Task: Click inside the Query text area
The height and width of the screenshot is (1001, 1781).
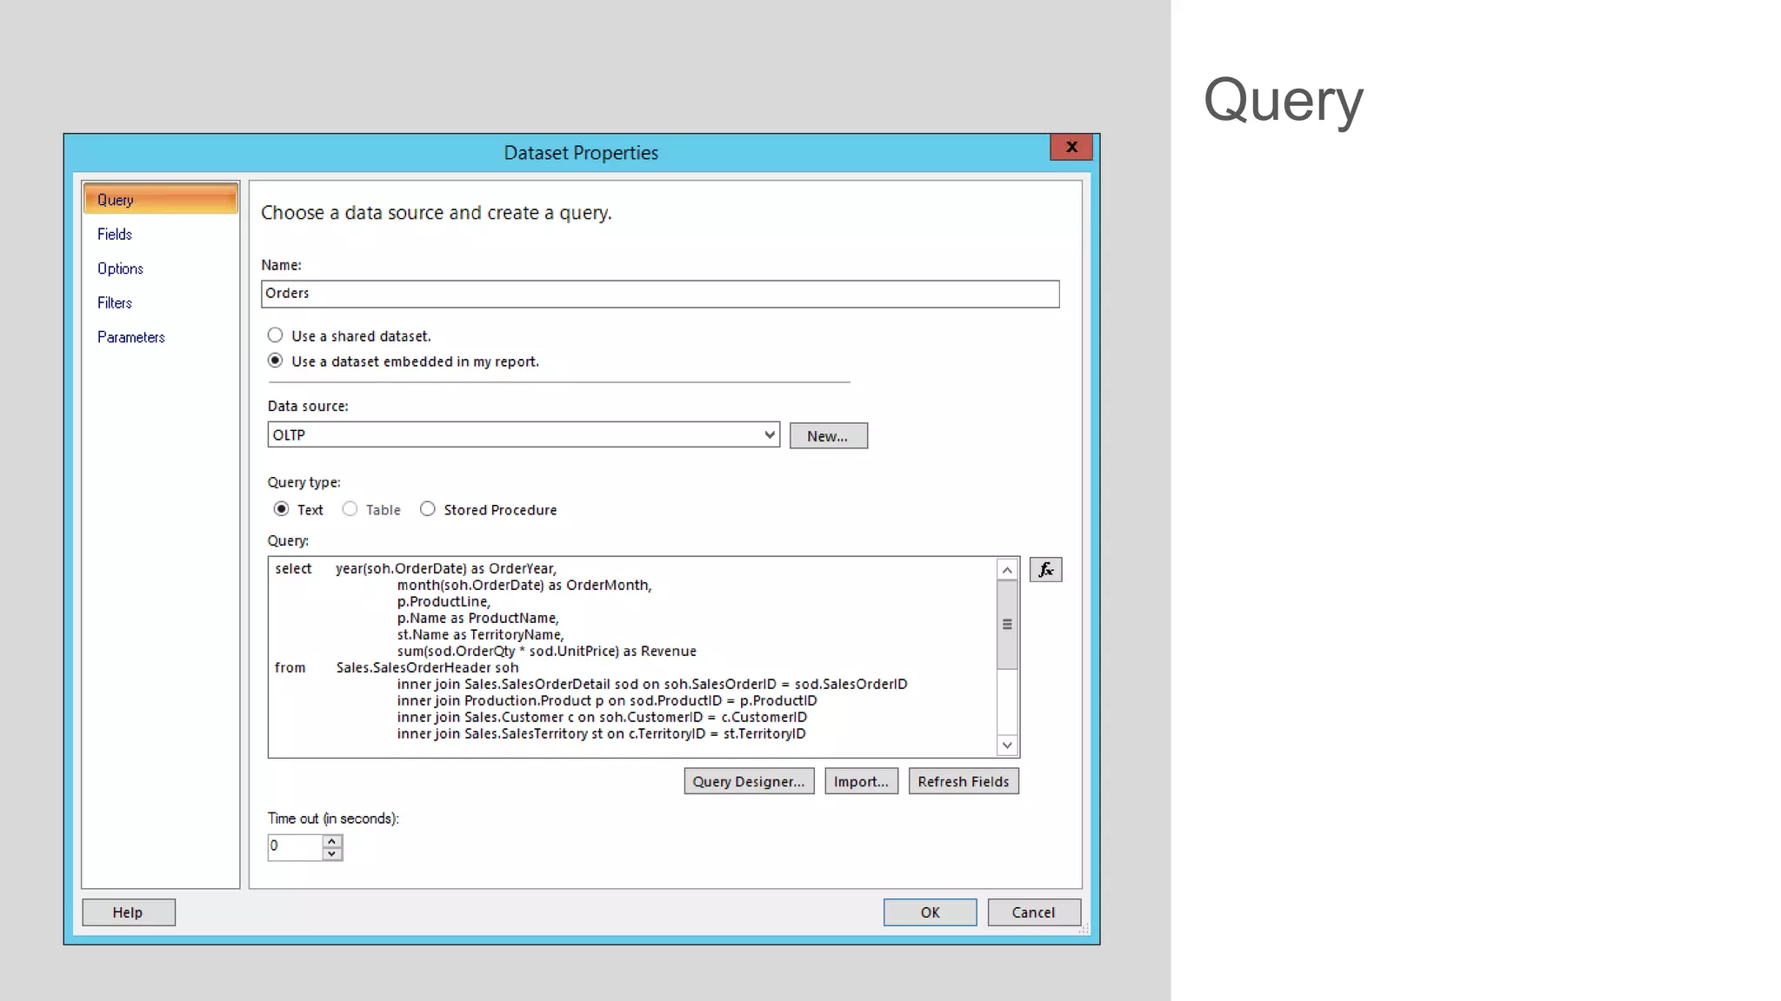Action: (x=632, y=657)
